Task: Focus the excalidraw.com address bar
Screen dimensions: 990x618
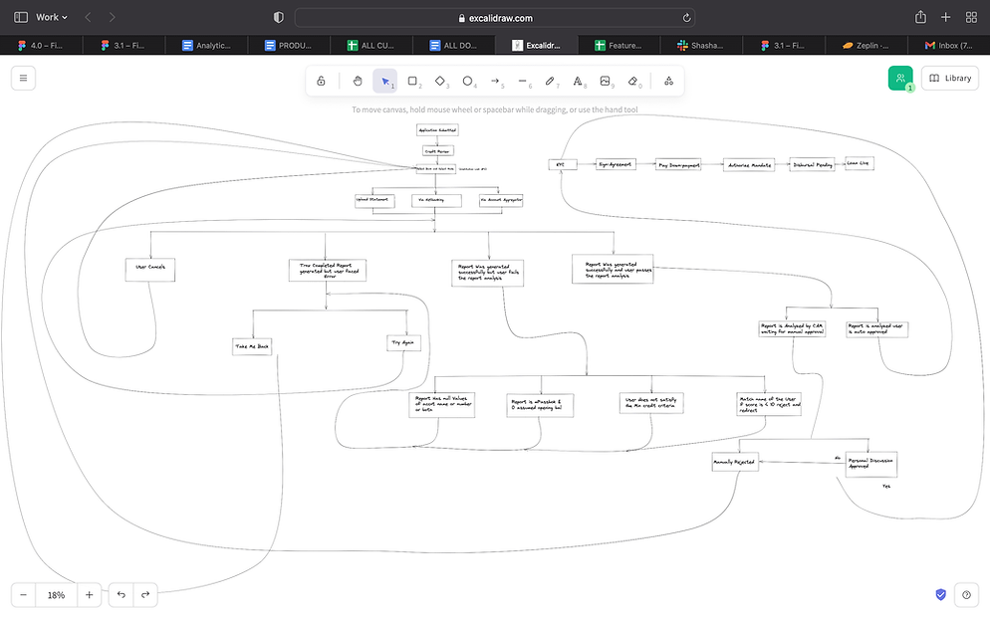Action: coord(495,18)
